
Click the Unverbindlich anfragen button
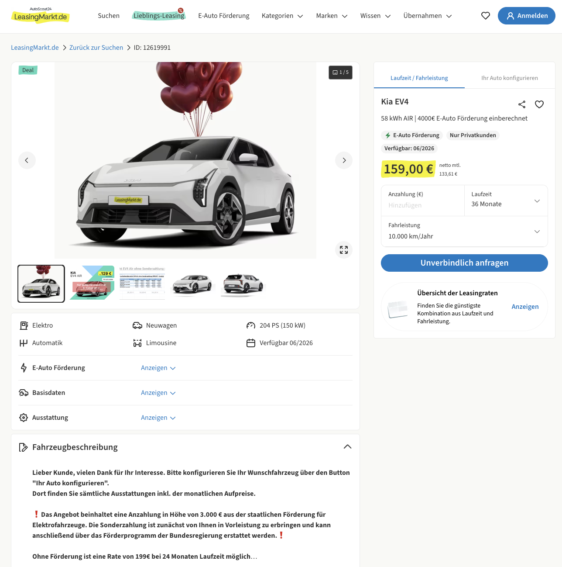tap(464, 263)
